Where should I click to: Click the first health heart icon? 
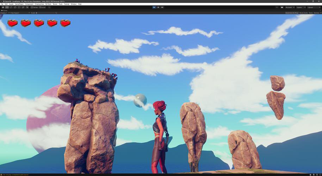13,23
